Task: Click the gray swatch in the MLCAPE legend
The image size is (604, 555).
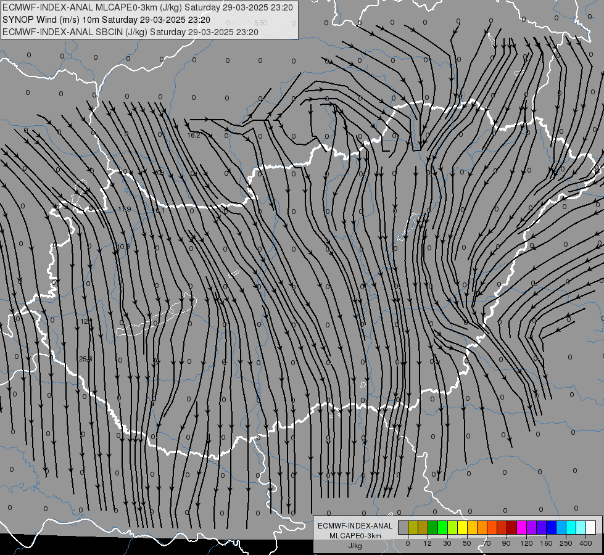Action: click(403, 527)
